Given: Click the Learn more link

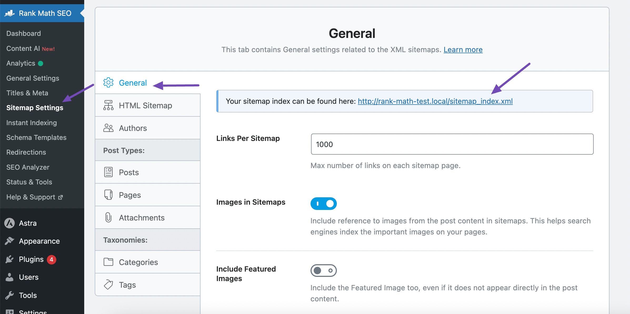Looking at the screenshot, I should (463, 50).
